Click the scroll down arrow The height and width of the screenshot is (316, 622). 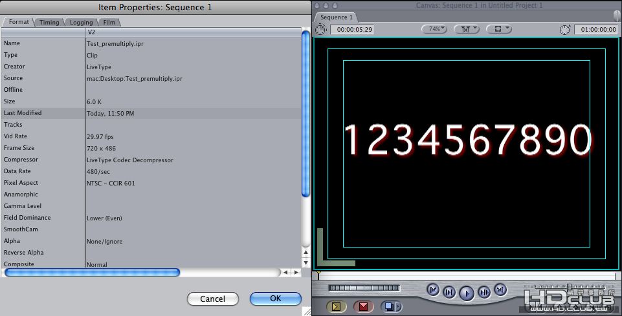point(305,262)
